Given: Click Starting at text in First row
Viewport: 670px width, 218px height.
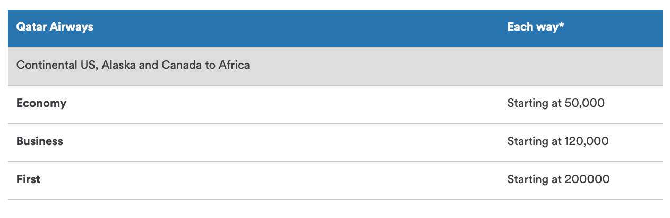Looking at the screenshot, I should click(535, 179).
